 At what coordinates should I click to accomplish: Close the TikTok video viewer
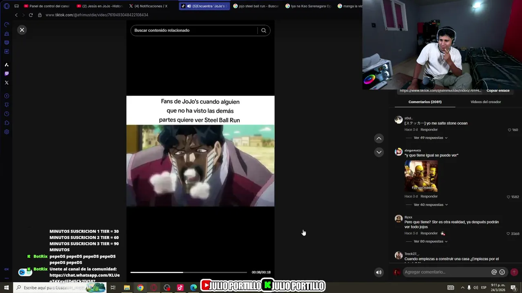(x=22, y=30)
